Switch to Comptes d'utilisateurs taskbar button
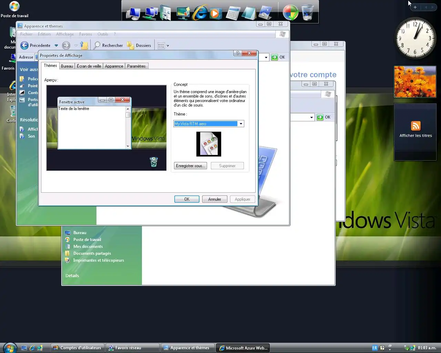 pyautogui.click(x=78, y=348)
